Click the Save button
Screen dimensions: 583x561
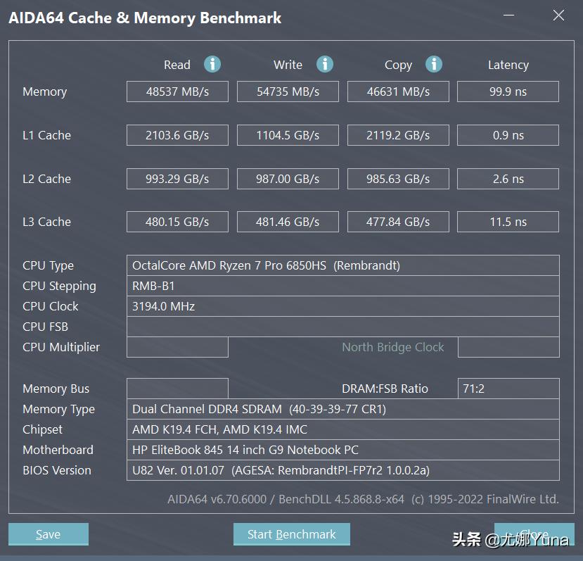(x=49, y=534)
